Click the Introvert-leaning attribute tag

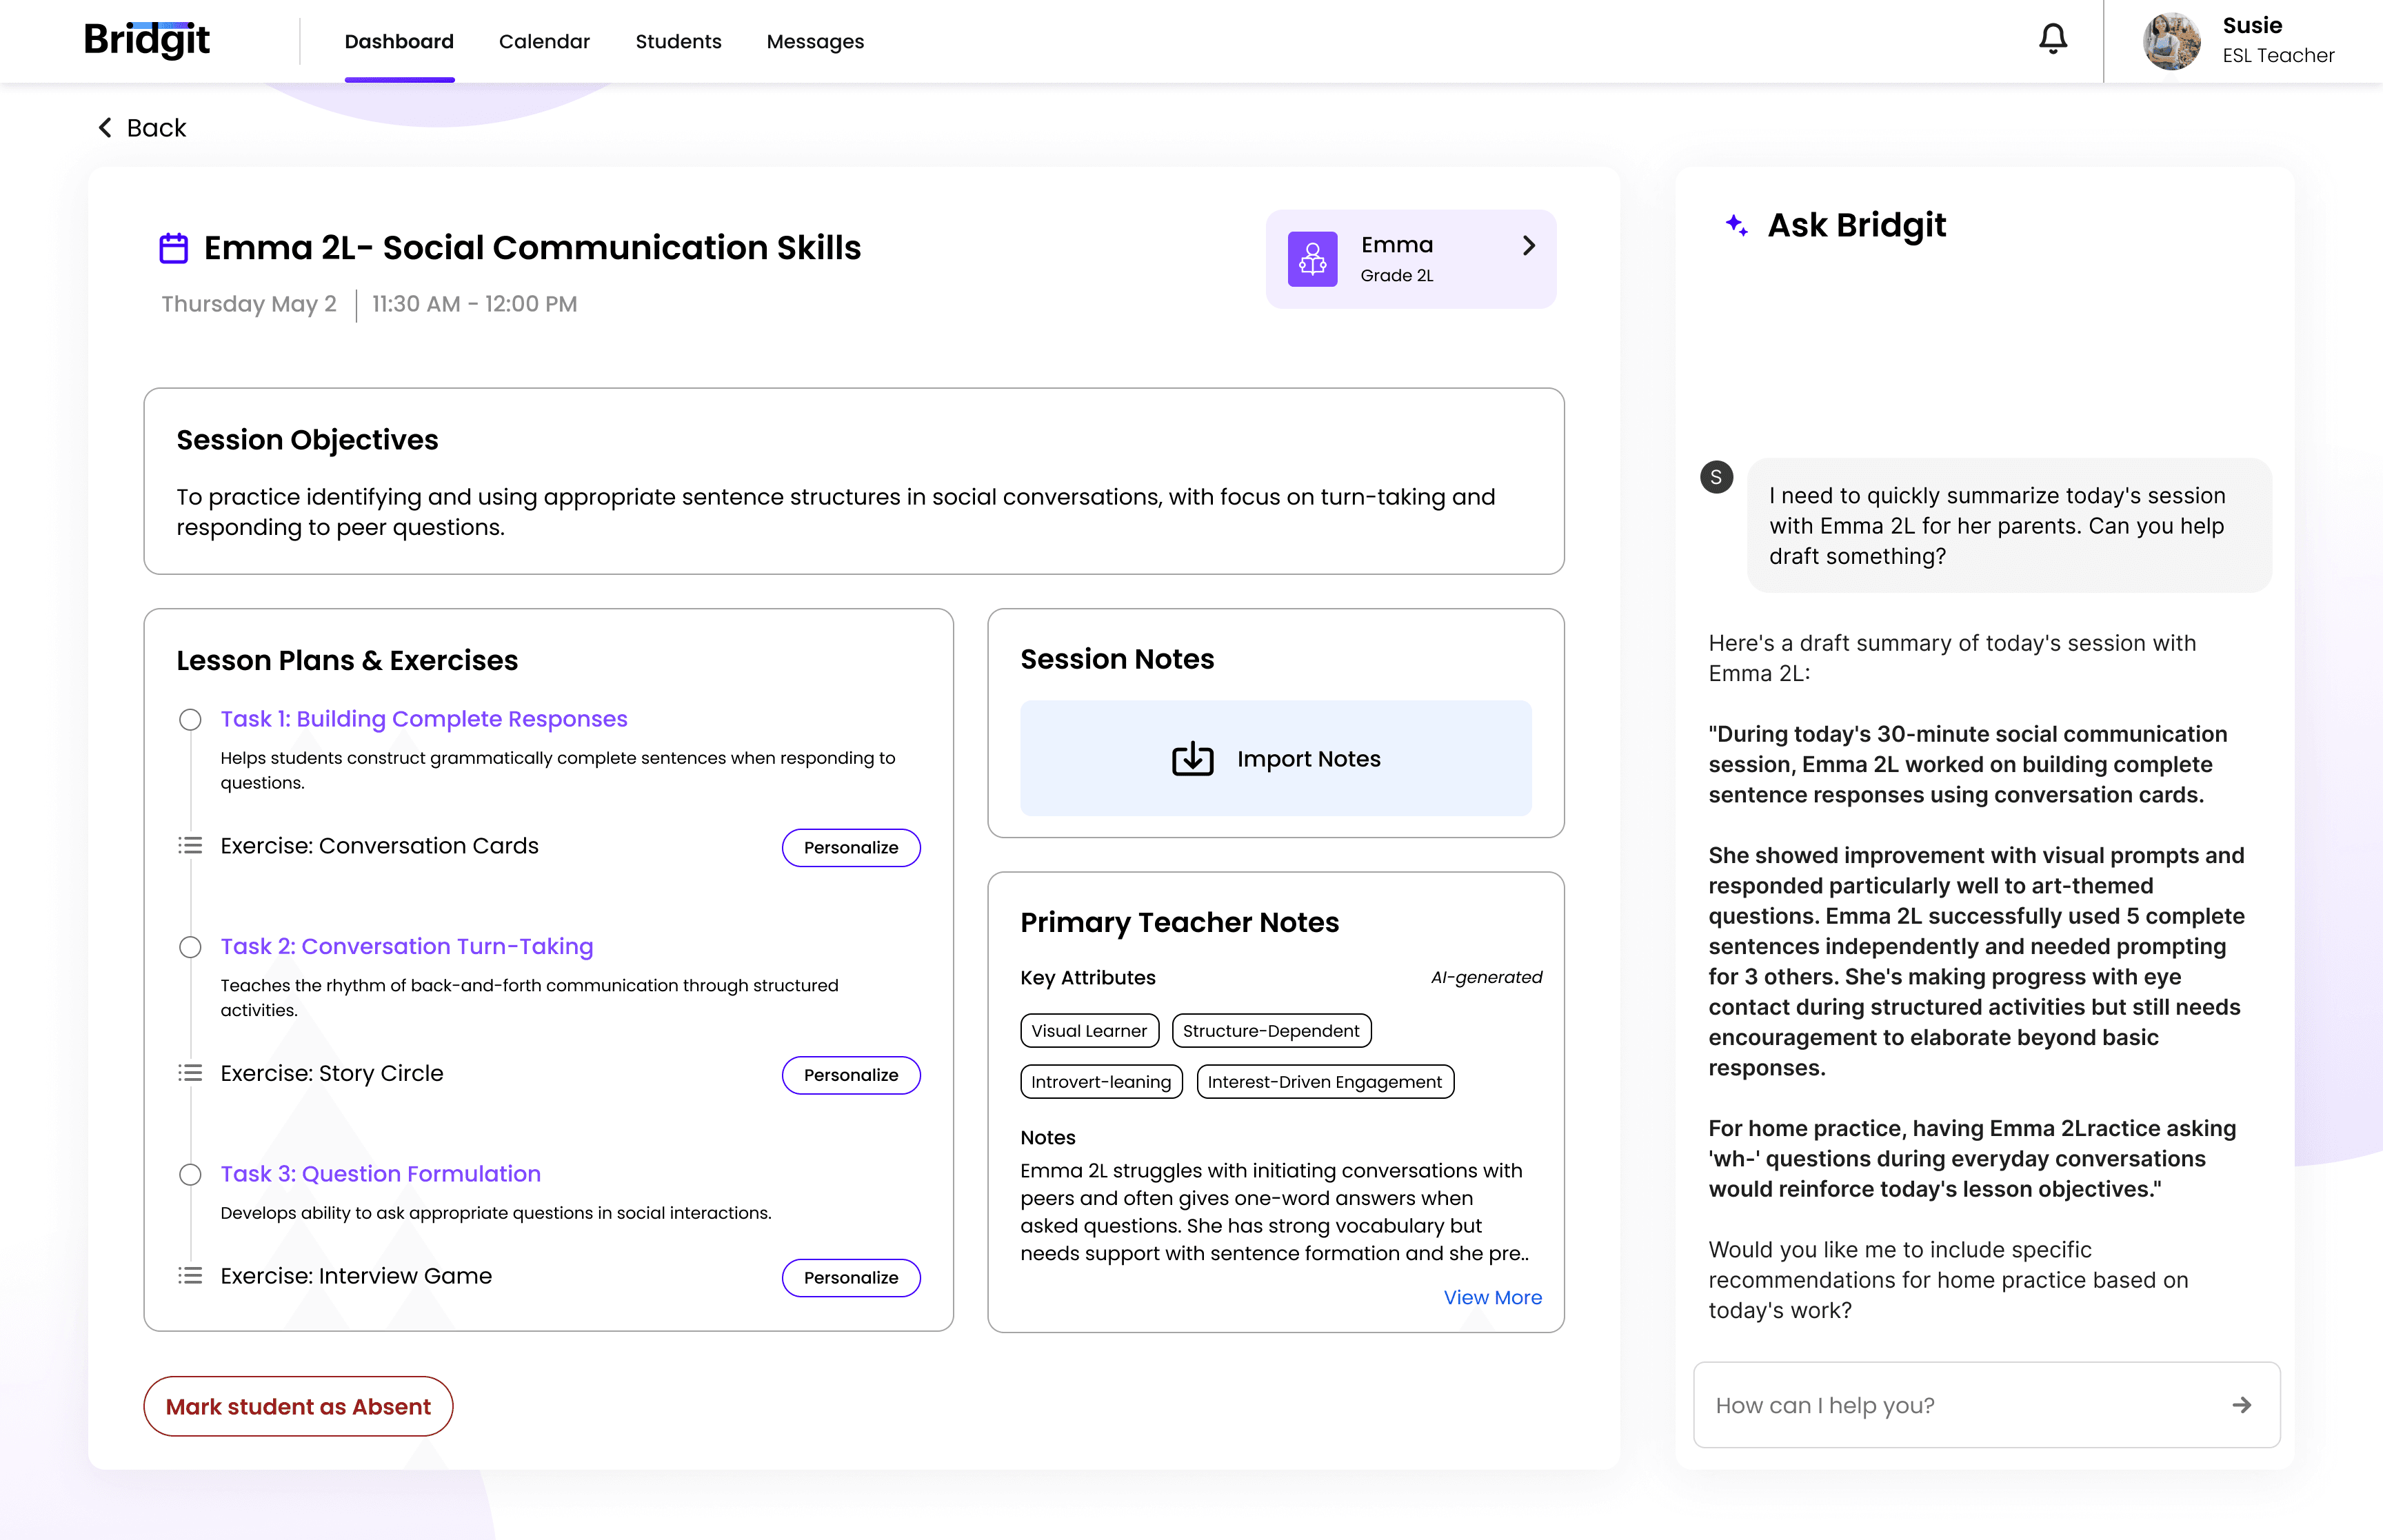1101,1082
